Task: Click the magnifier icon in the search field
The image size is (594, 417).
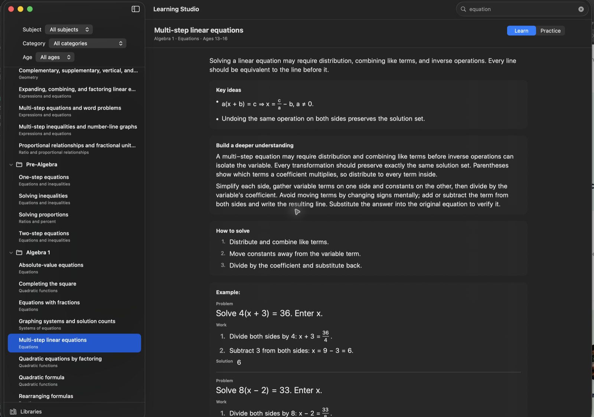Action: pyautogui.click(x=463, y=9)
